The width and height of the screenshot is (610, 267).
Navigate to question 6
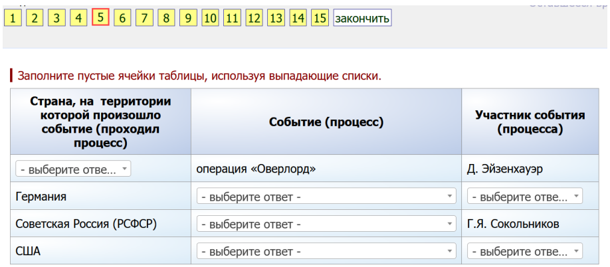click(122, 18)
